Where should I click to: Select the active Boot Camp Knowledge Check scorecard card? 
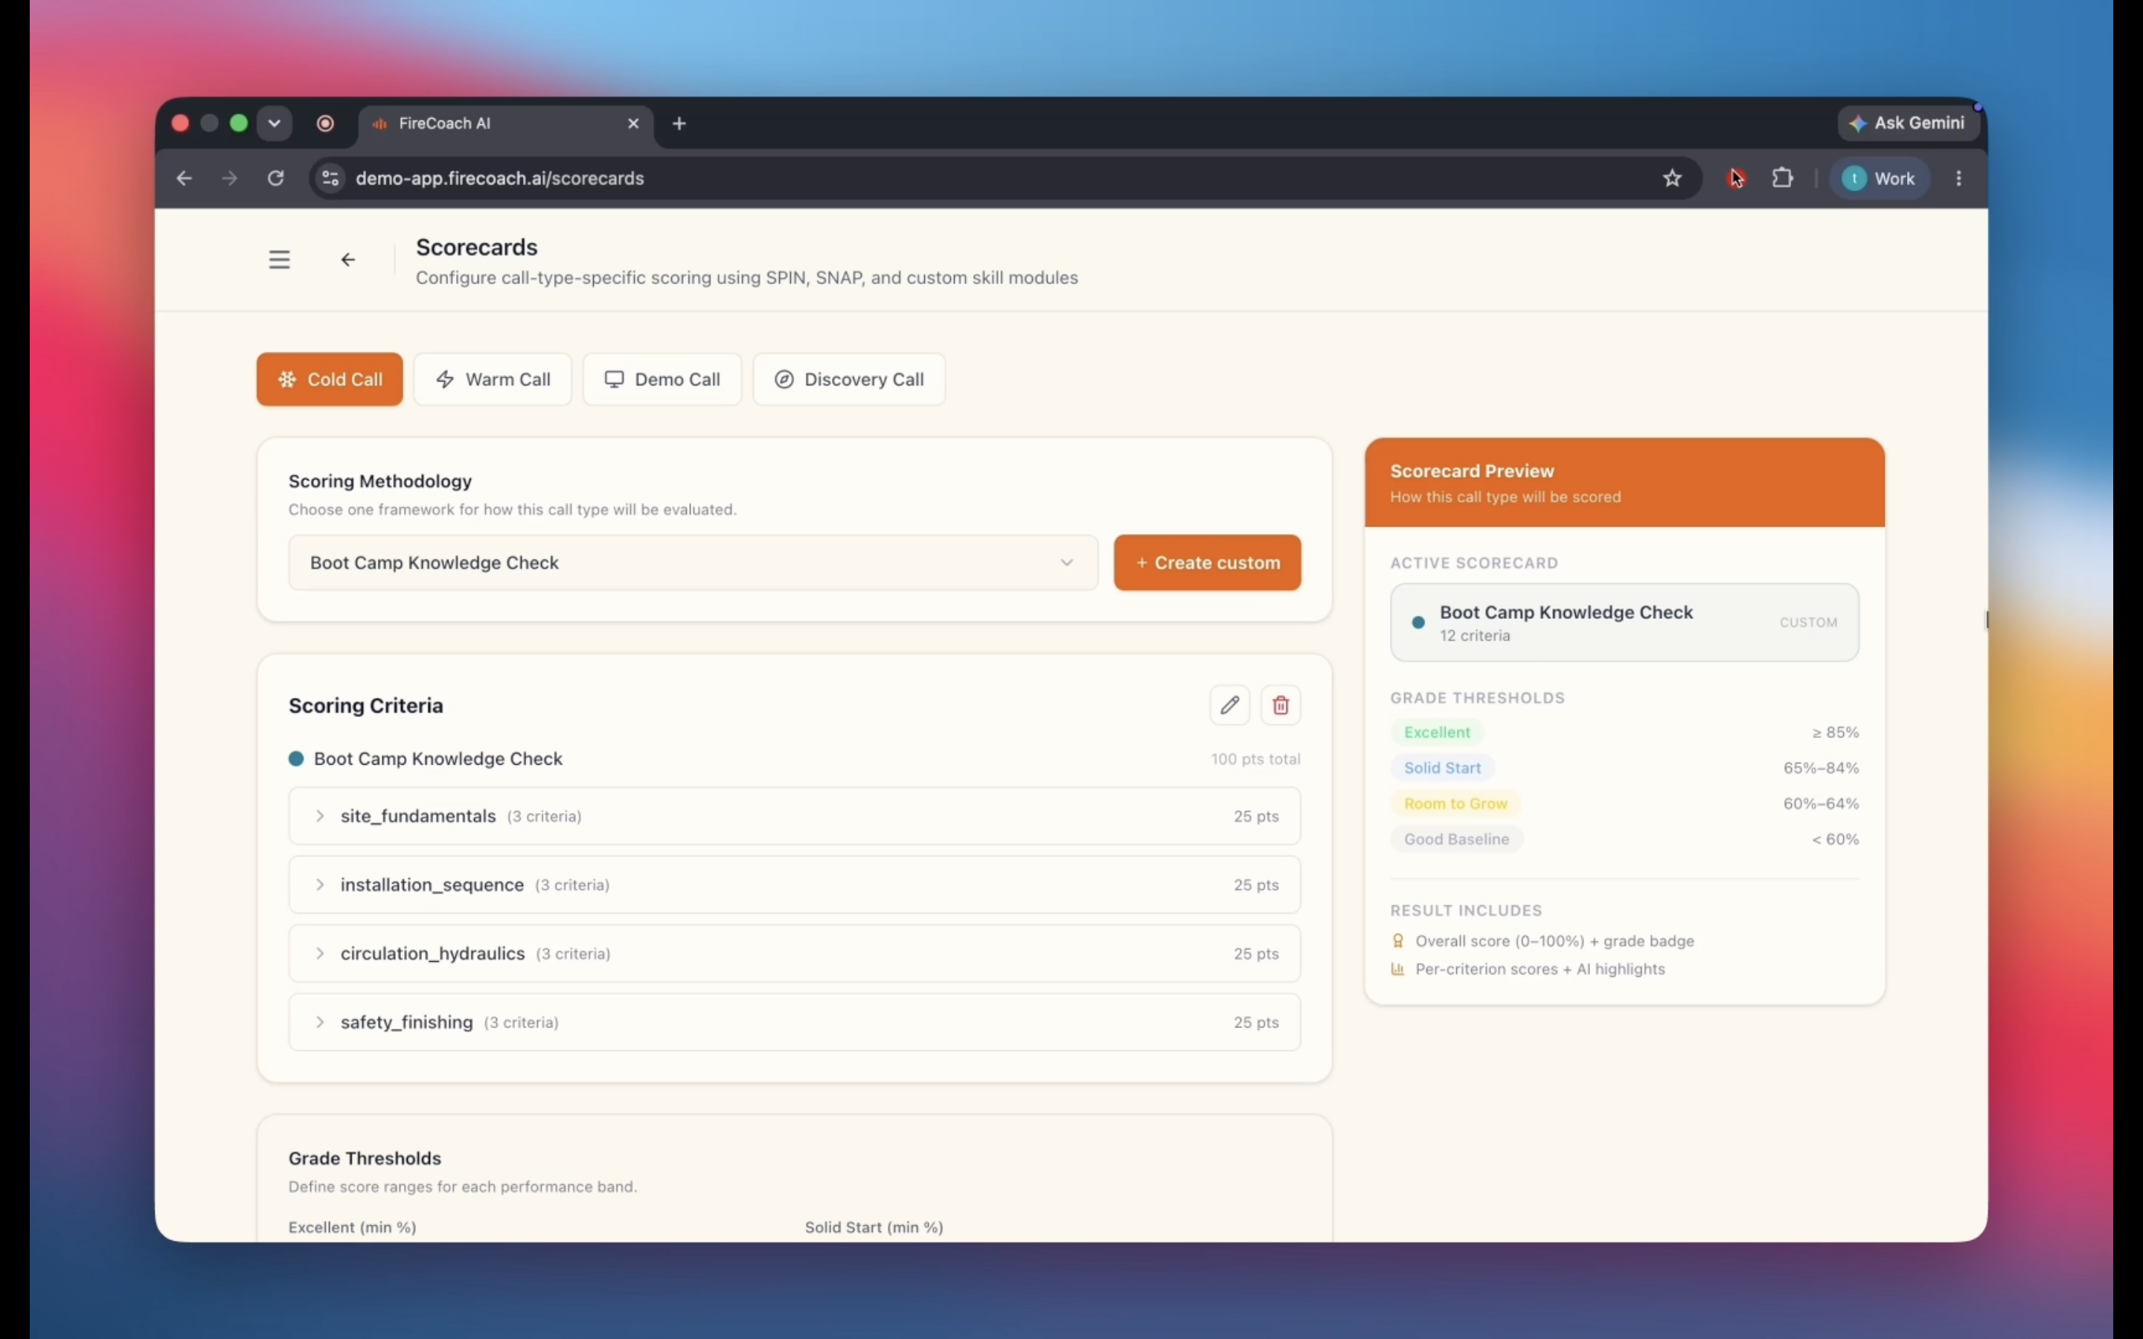click(1624, 622)
